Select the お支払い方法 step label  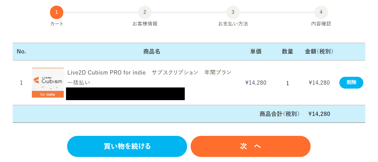233,24
